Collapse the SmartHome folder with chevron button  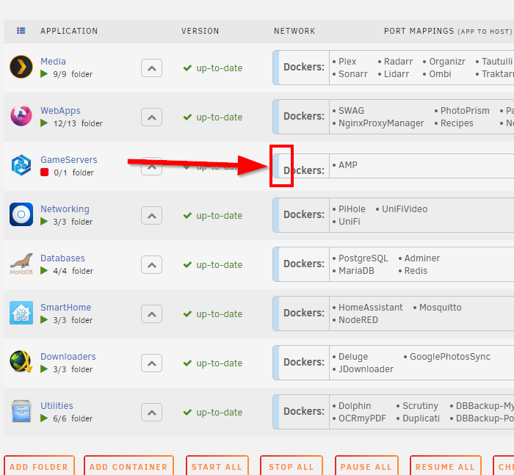pyautogui.click(x=151, y=314)
